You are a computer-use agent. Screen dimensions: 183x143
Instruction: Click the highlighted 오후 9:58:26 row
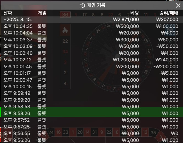(92, 113)
